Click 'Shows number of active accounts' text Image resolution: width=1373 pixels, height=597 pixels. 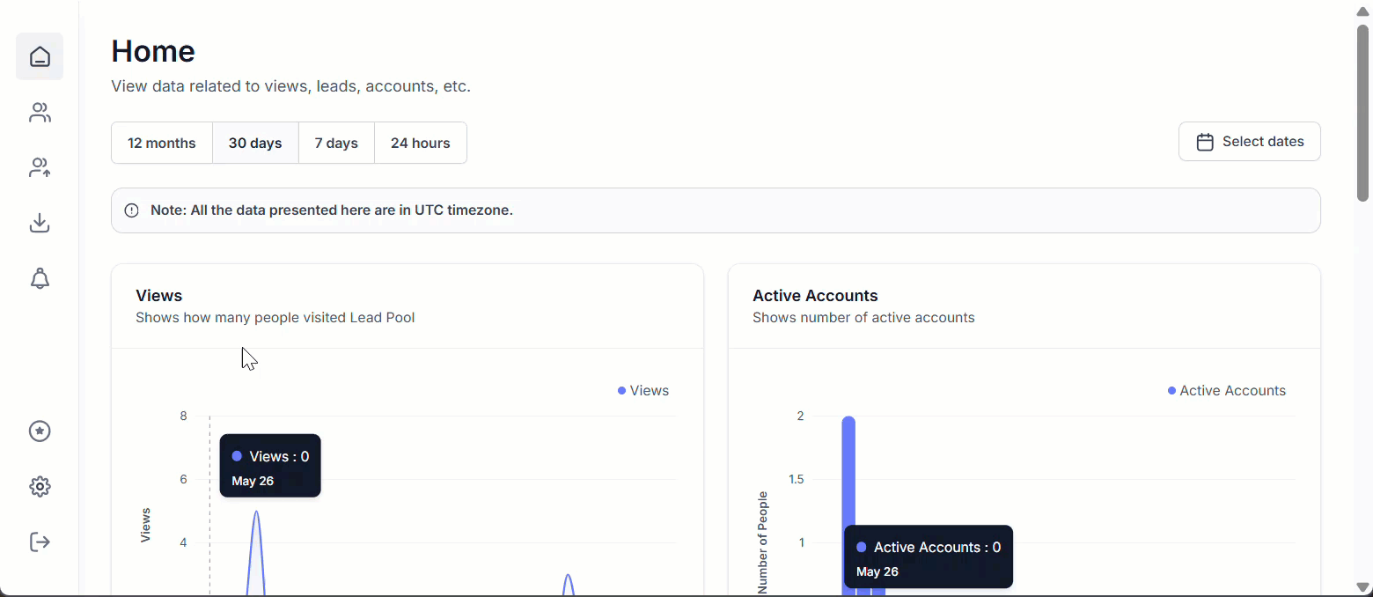863,318
